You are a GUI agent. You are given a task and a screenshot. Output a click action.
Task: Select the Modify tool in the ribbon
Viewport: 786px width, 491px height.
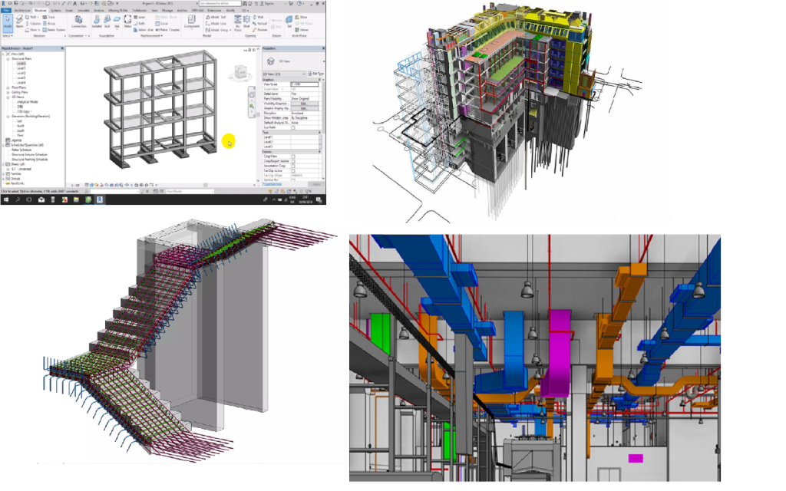tap(8, 23)
